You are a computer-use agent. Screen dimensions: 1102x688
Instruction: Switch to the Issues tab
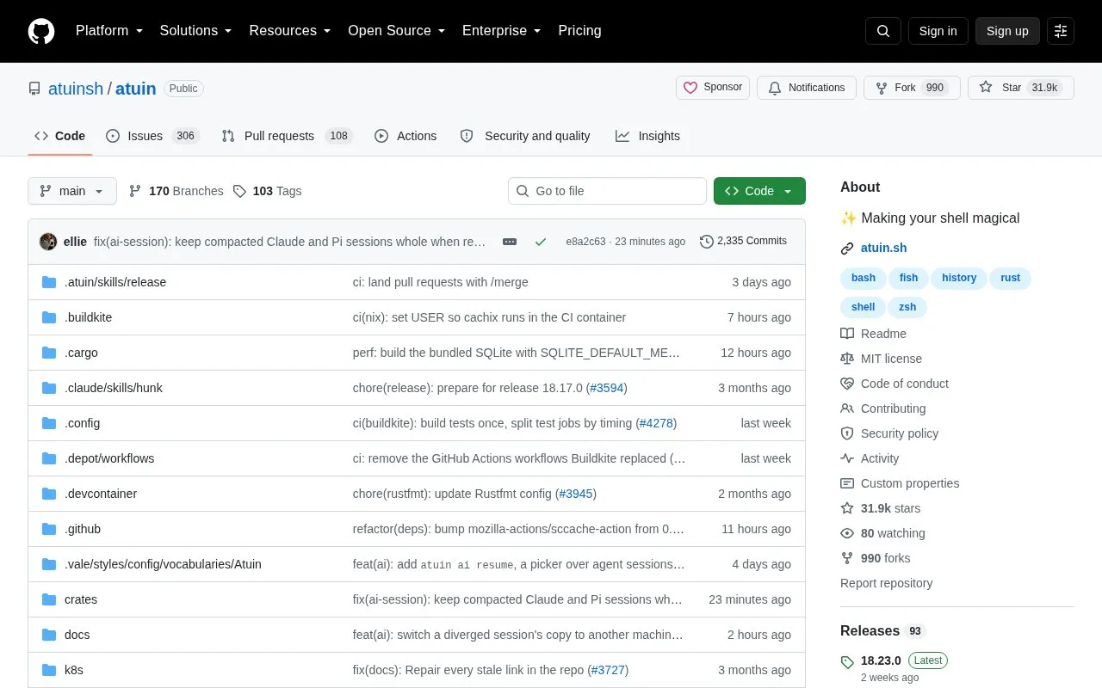click(x=152, y=136)
